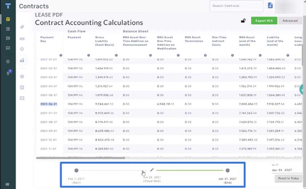The width and height of the screenshot is (306, 189).
Task: Click the tag icon with notification badge
Action: (8, 73)
